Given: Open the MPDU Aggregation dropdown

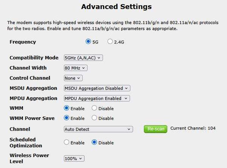Looking at the screenshot, I should coord(97,98).
